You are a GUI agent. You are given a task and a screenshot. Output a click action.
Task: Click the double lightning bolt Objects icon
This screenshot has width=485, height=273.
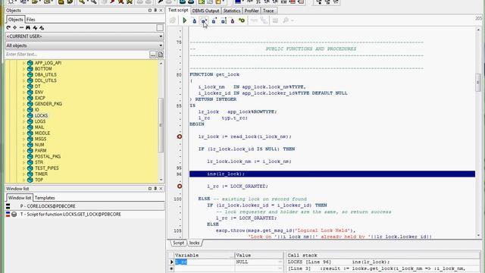(x=42, y=28)
